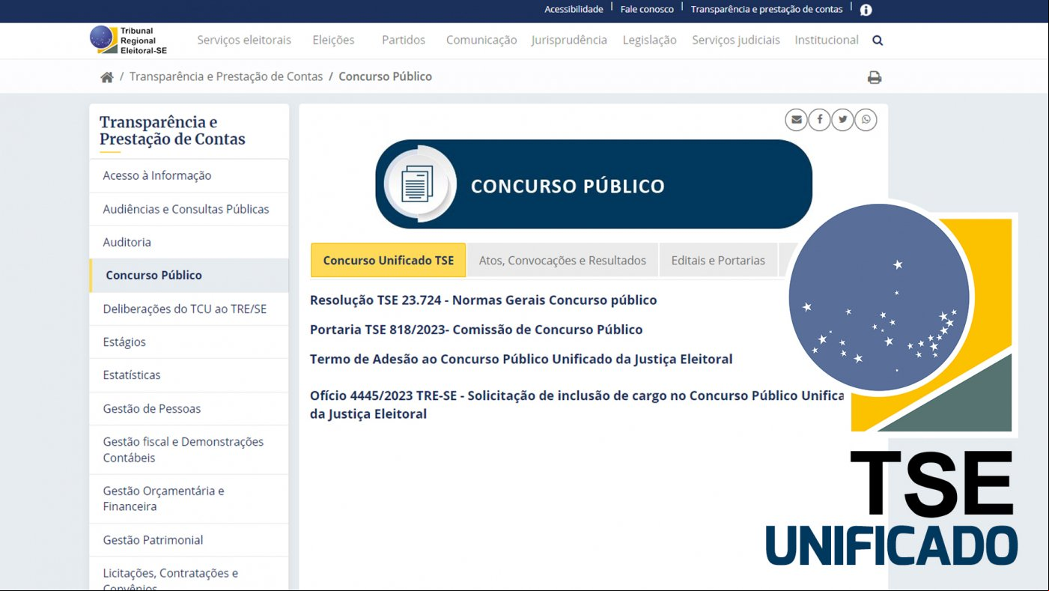Viewport: 1049px width, 591px height.
Task: Click breadcrumb Transparência e Prestação de Contas
Action: pos(226,76)
